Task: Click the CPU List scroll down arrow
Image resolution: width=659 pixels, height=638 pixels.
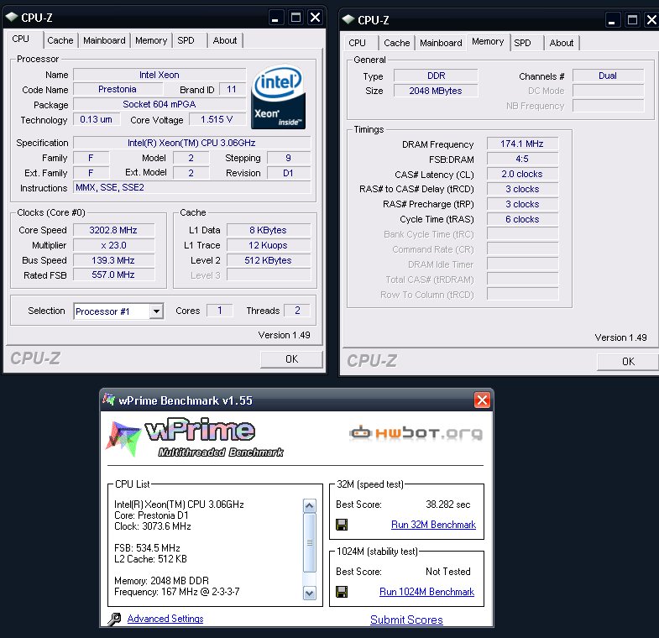Action: tap(310, 593)
